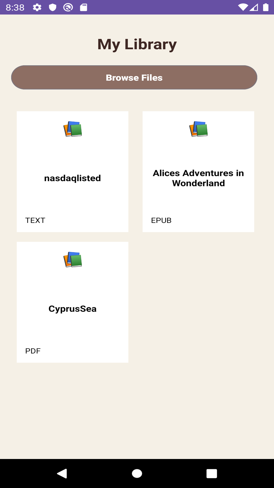The width and height of the screenshot is (274, 488).
Task: Tap the shield icon in status bar
Action: (53, 7)
